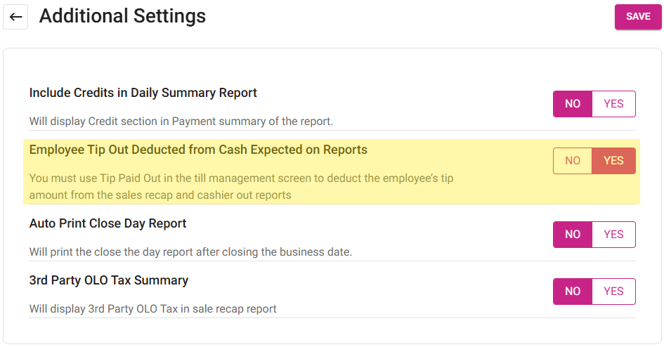Image resolution: width=664 pixels, height=347 pixels.
Task: Click the 3rd Party OLO Tax Summary label
Action: click(x=109, y=280)
